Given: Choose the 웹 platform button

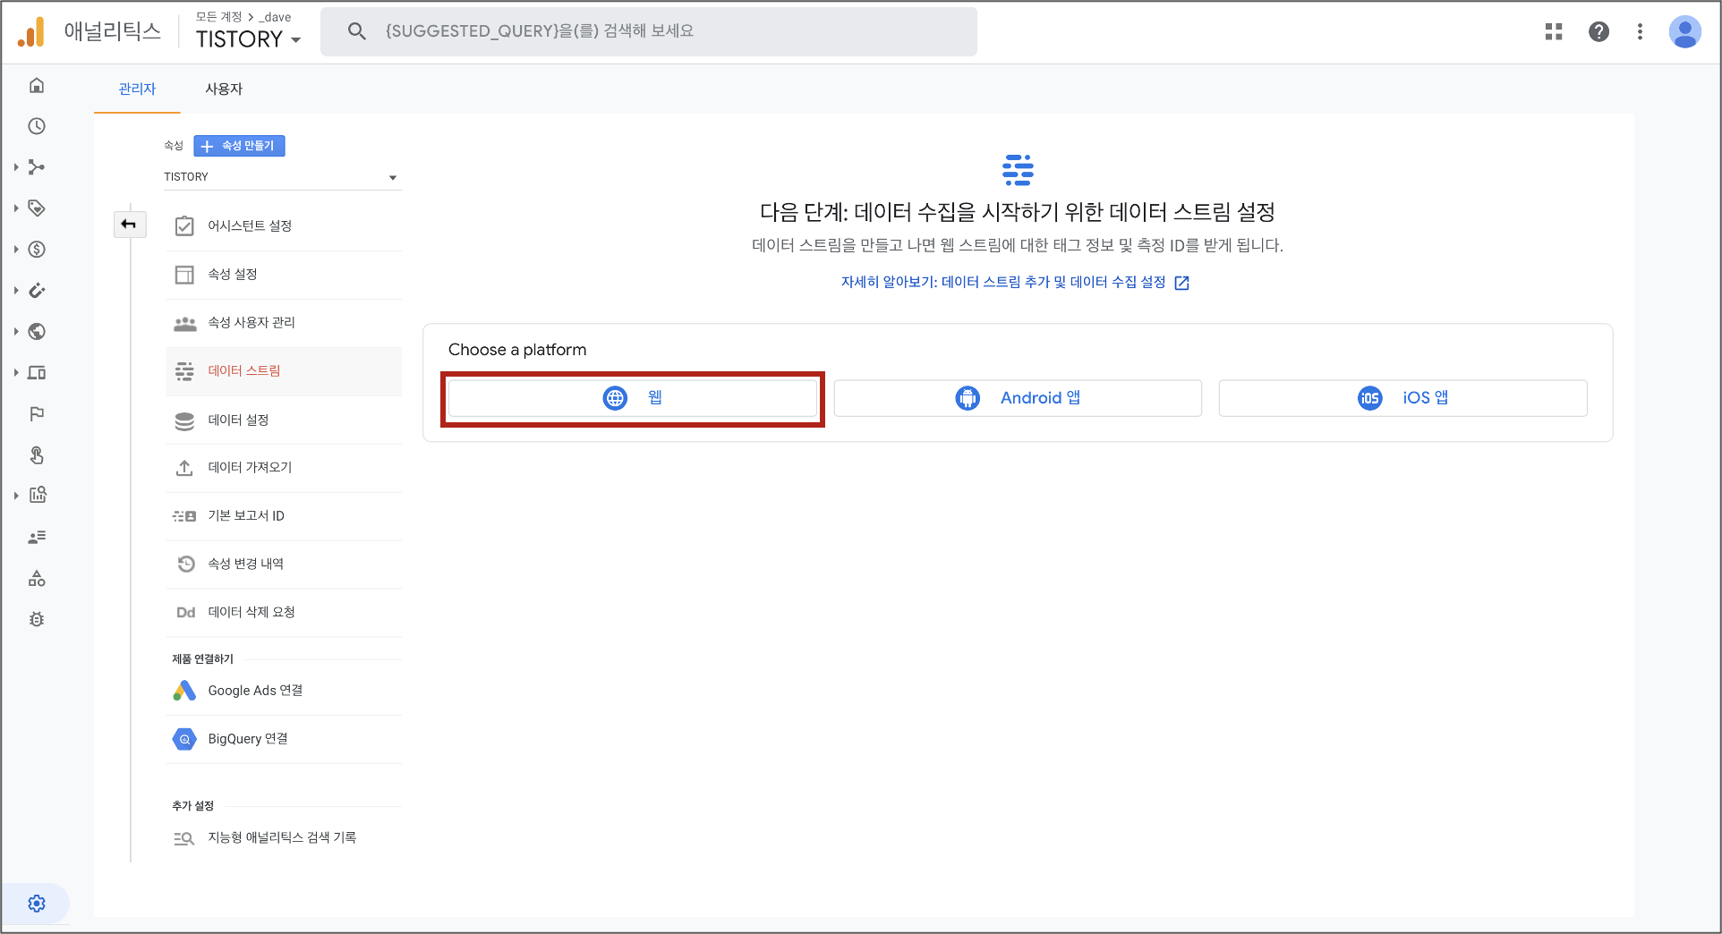Looking at the screenshot, I should [x=633, y=398].
